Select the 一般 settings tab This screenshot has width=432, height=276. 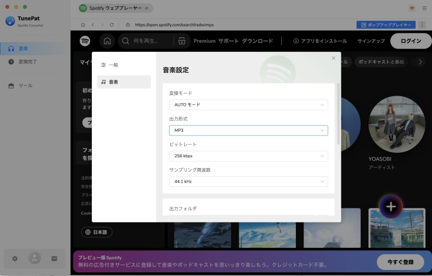pos(124,65)
